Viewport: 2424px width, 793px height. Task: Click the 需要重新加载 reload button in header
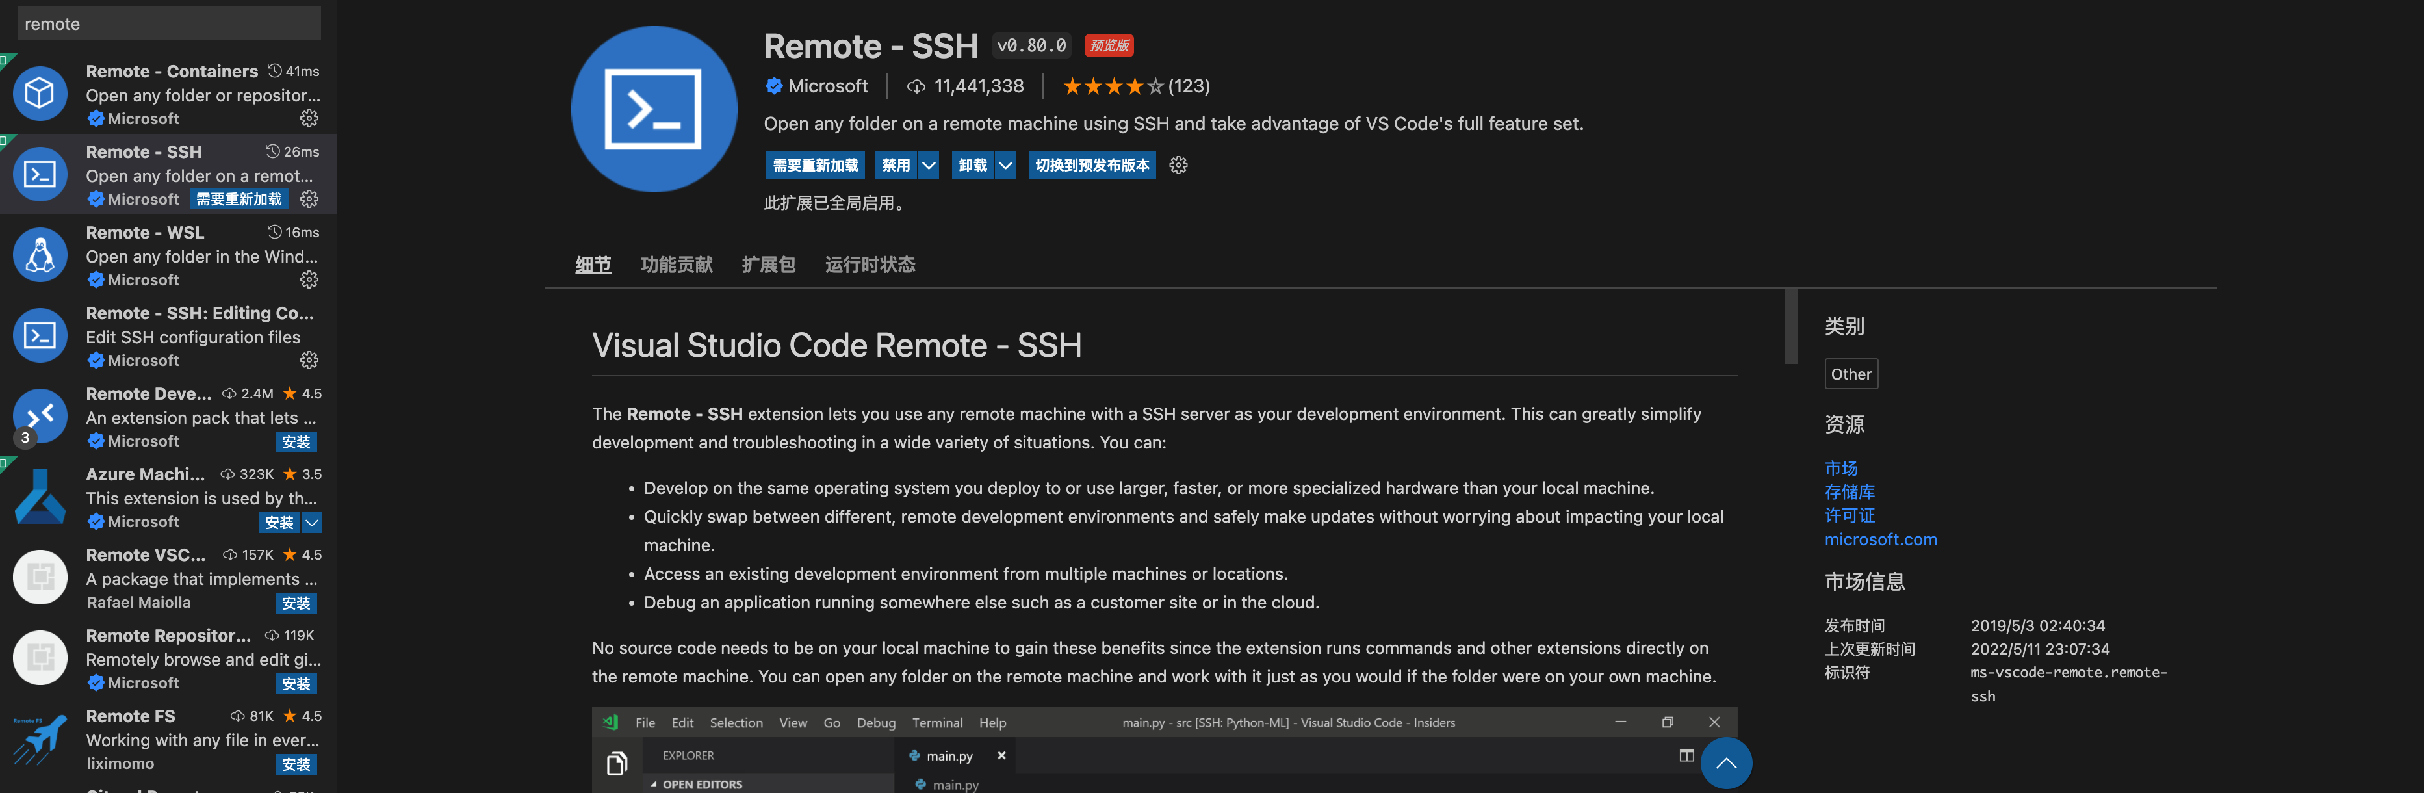pos(816,166)
